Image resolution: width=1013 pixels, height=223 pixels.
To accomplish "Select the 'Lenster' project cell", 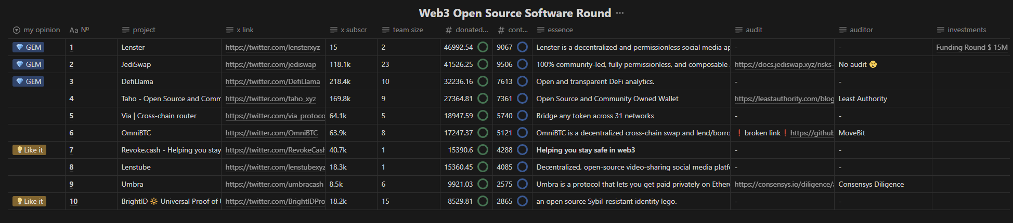I will (169, 47).
